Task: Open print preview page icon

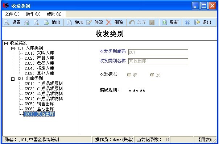Action: [x=36, y=22]
